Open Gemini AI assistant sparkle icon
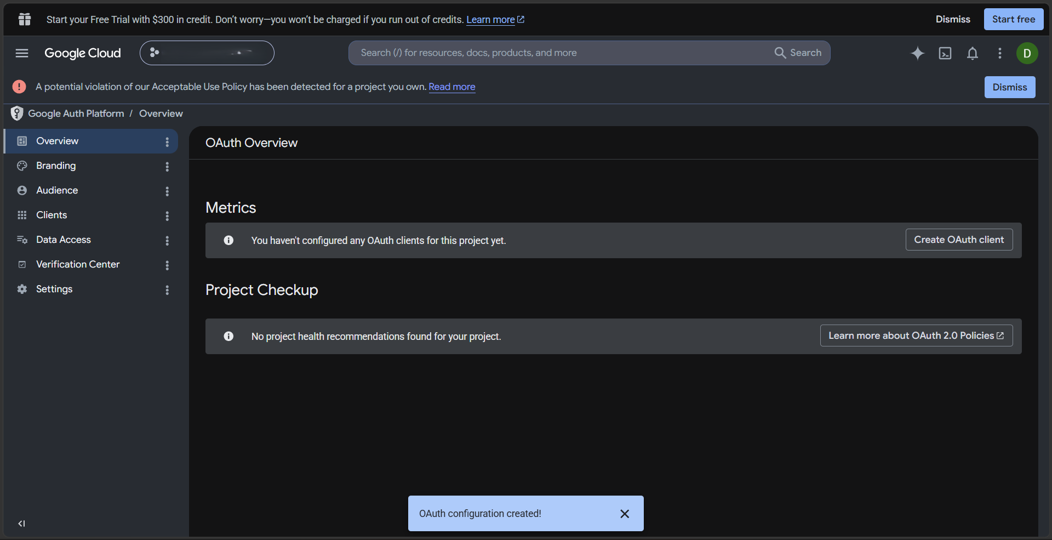Image resolution: width=1052 pixels, height=540 pixels. [x=918, y=53]
